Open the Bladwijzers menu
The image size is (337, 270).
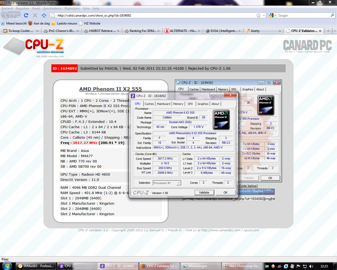tap(72, 8)
